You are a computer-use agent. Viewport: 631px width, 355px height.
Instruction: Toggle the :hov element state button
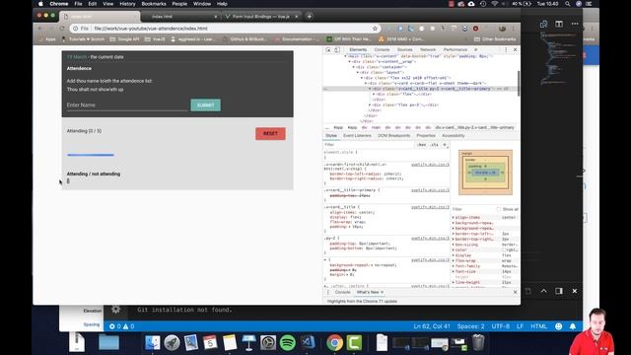[x=421, y=145]
